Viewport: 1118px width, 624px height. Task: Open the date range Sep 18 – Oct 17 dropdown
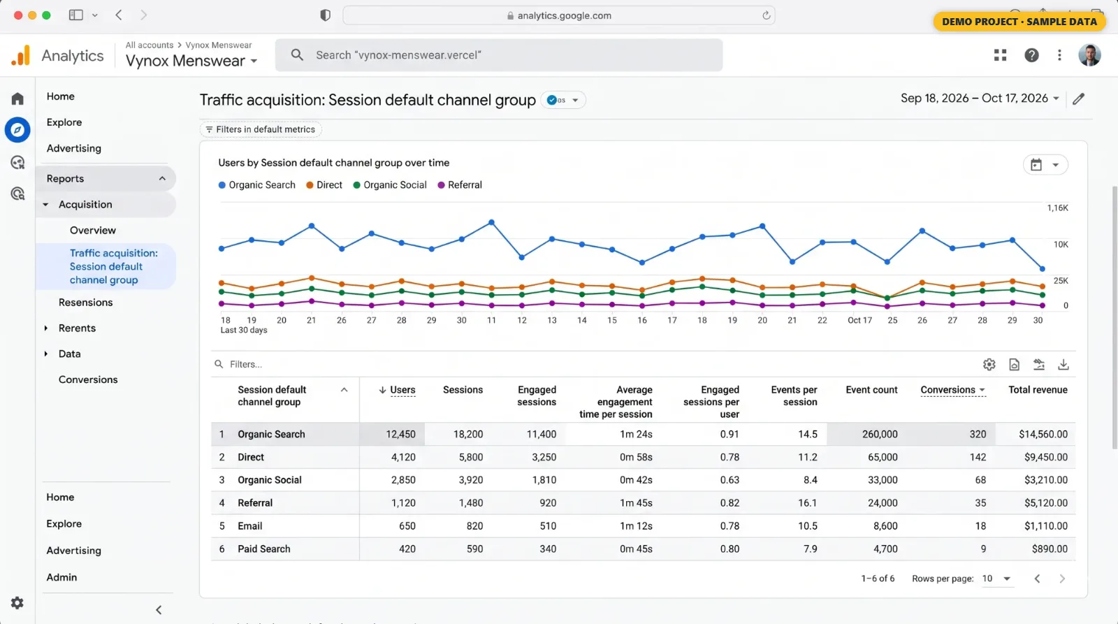(x=980, y=99)
